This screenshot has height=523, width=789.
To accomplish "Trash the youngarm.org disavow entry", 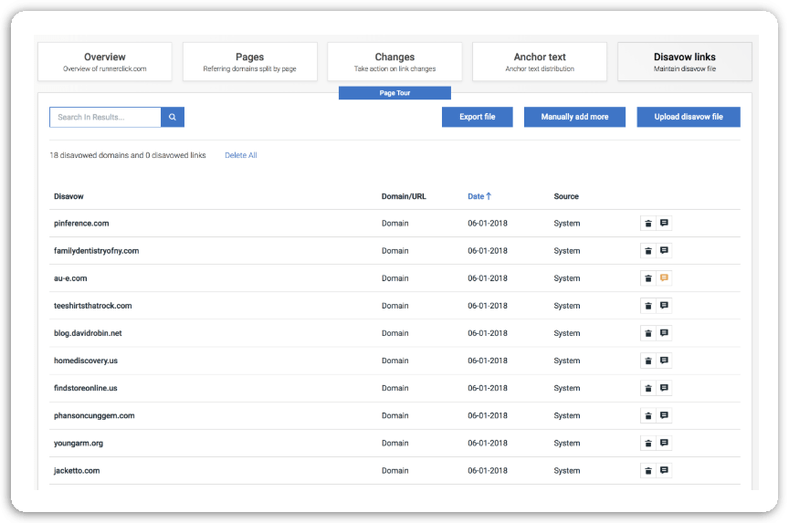I will pos(648,444).
